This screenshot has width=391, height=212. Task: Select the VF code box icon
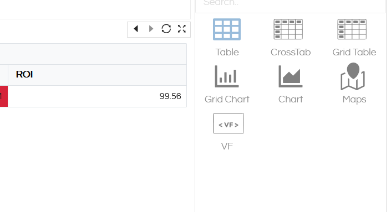point(228,123)
